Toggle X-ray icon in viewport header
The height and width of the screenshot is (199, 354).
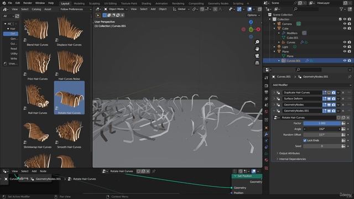[259, 9]
